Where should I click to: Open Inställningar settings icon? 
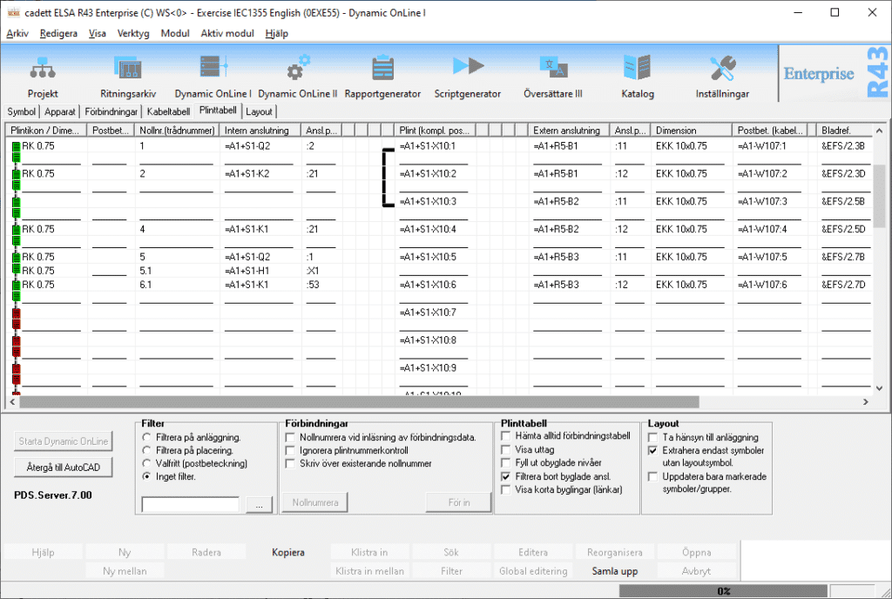pos(723,70)
